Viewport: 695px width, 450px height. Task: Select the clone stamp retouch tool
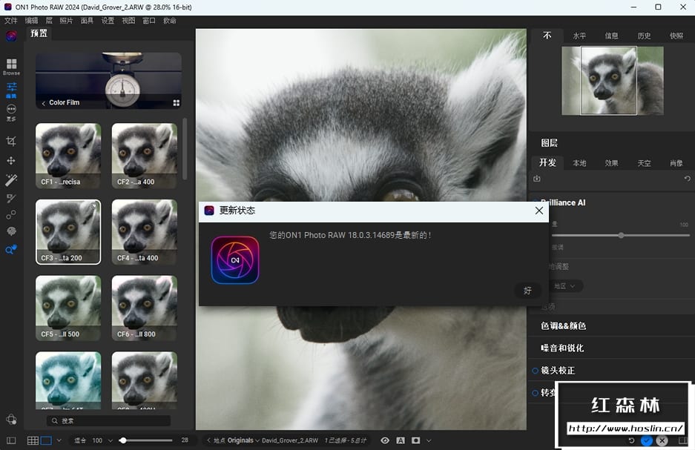click(11, 215)
